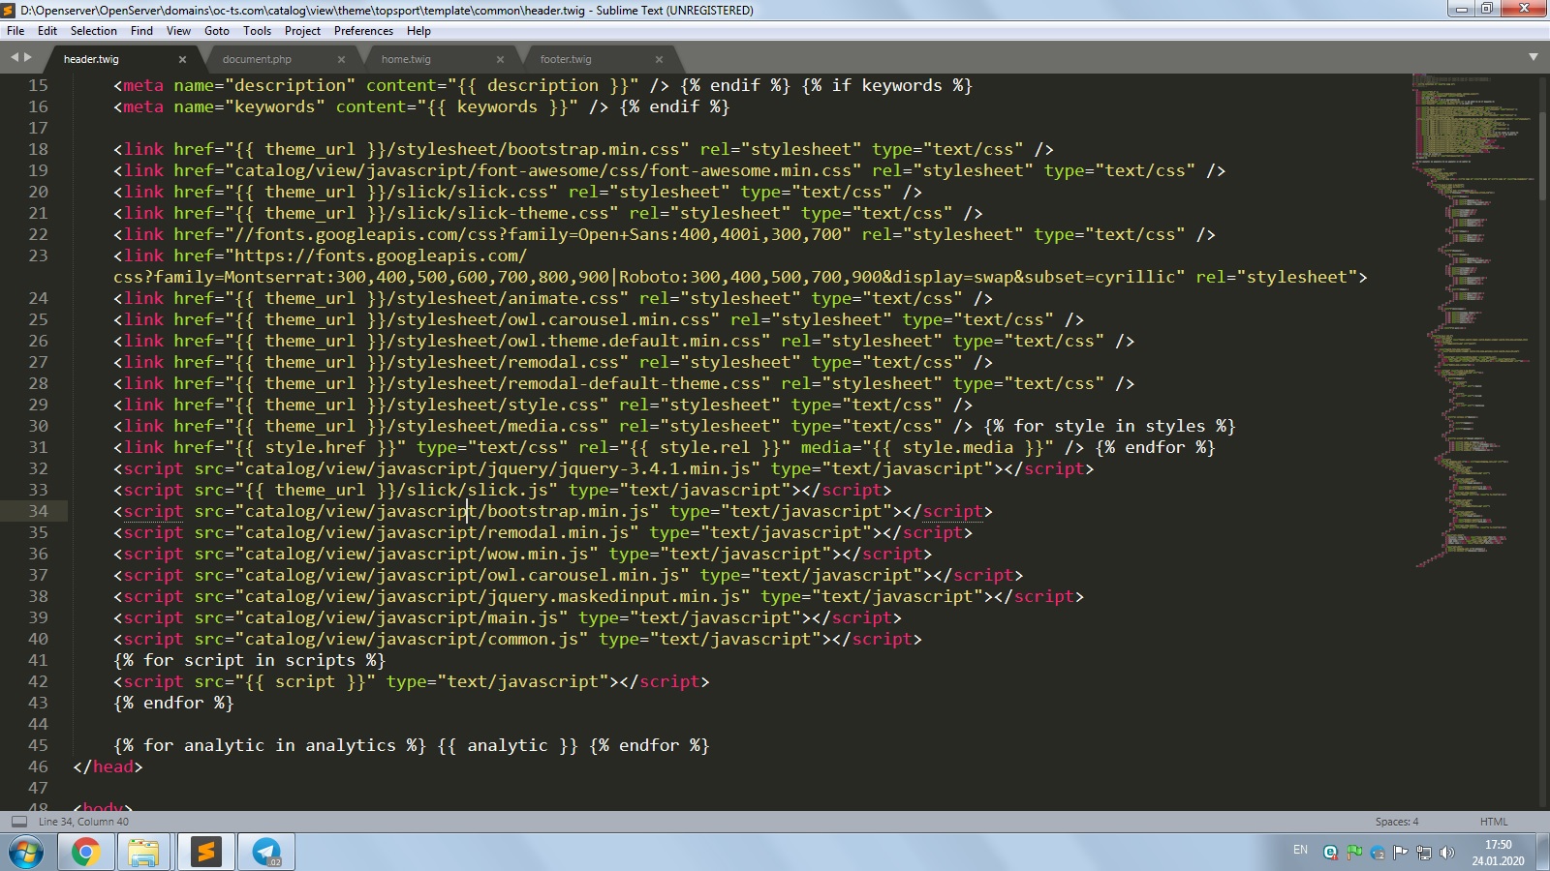
Task: Click the 'for script in scripts' line
Action: point(249,660)
